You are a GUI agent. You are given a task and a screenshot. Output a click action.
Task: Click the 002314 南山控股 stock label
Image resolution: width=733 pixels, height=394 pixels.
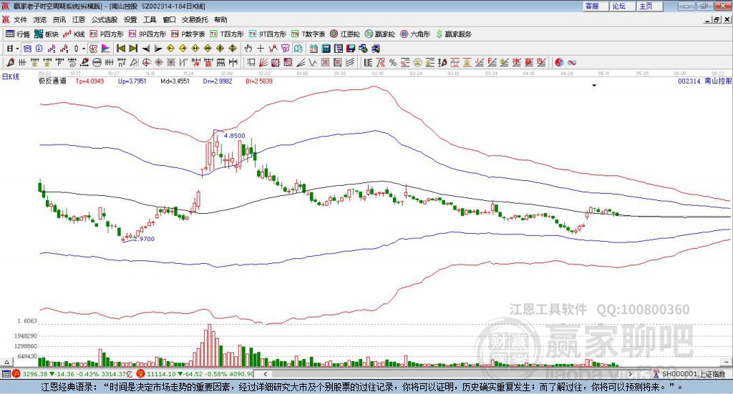tap(704, 82)
